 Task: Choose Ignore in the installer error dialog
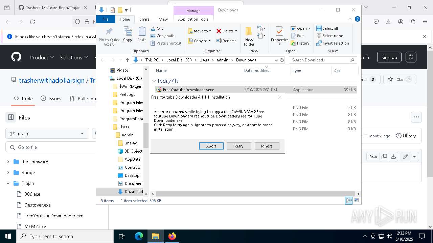[x=267, y=146]
